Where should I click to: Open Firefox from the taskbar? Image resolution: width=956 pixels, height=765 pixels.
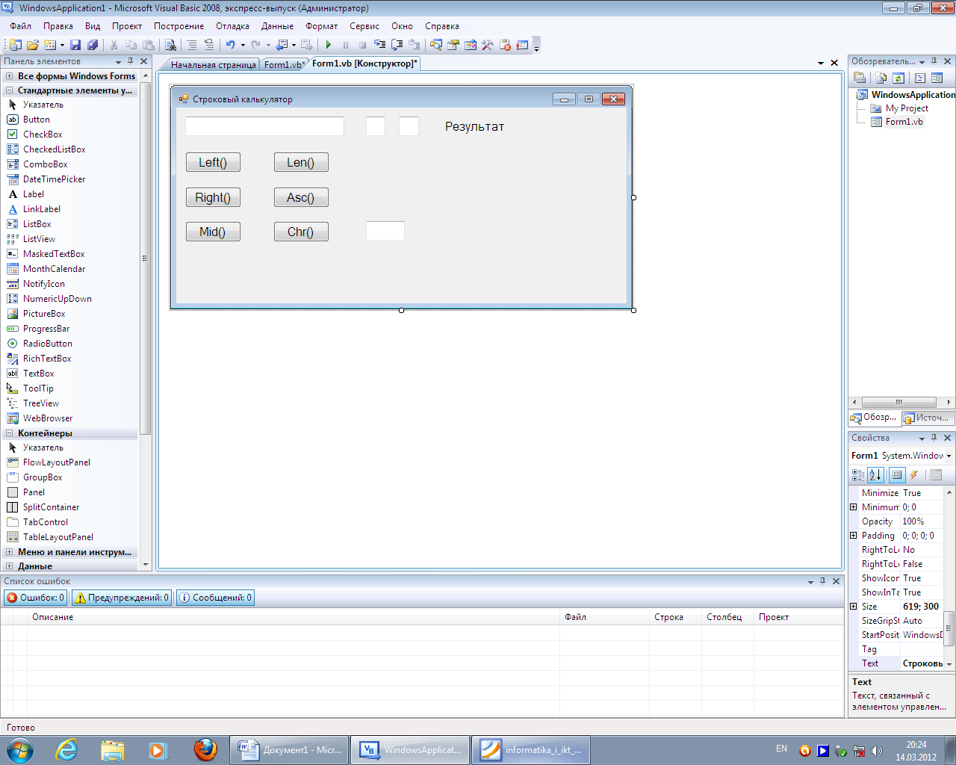point(205,749)
